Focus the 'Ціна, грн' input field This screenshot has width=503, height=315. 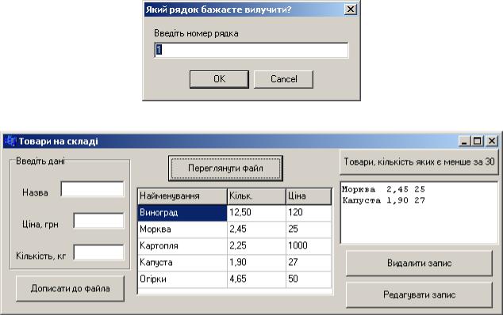[99, 221]
